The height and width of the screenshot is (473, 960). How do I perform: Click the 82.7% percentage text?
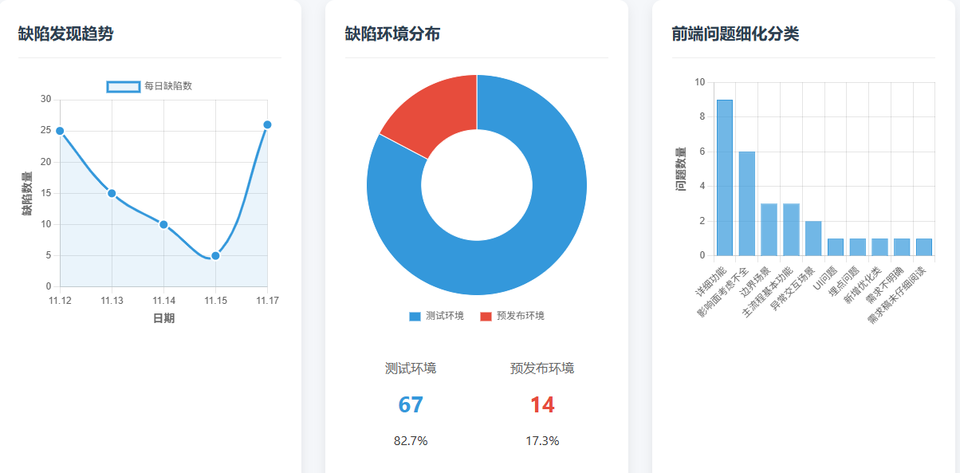pos(411,440)
